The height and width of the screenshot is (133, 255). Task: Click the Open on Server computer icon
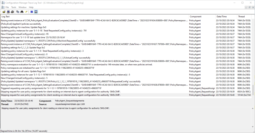point(8,12)
